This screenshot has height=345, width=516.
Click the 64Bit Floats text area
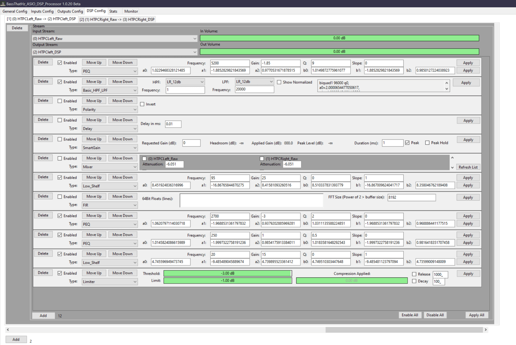pos(251,200)
